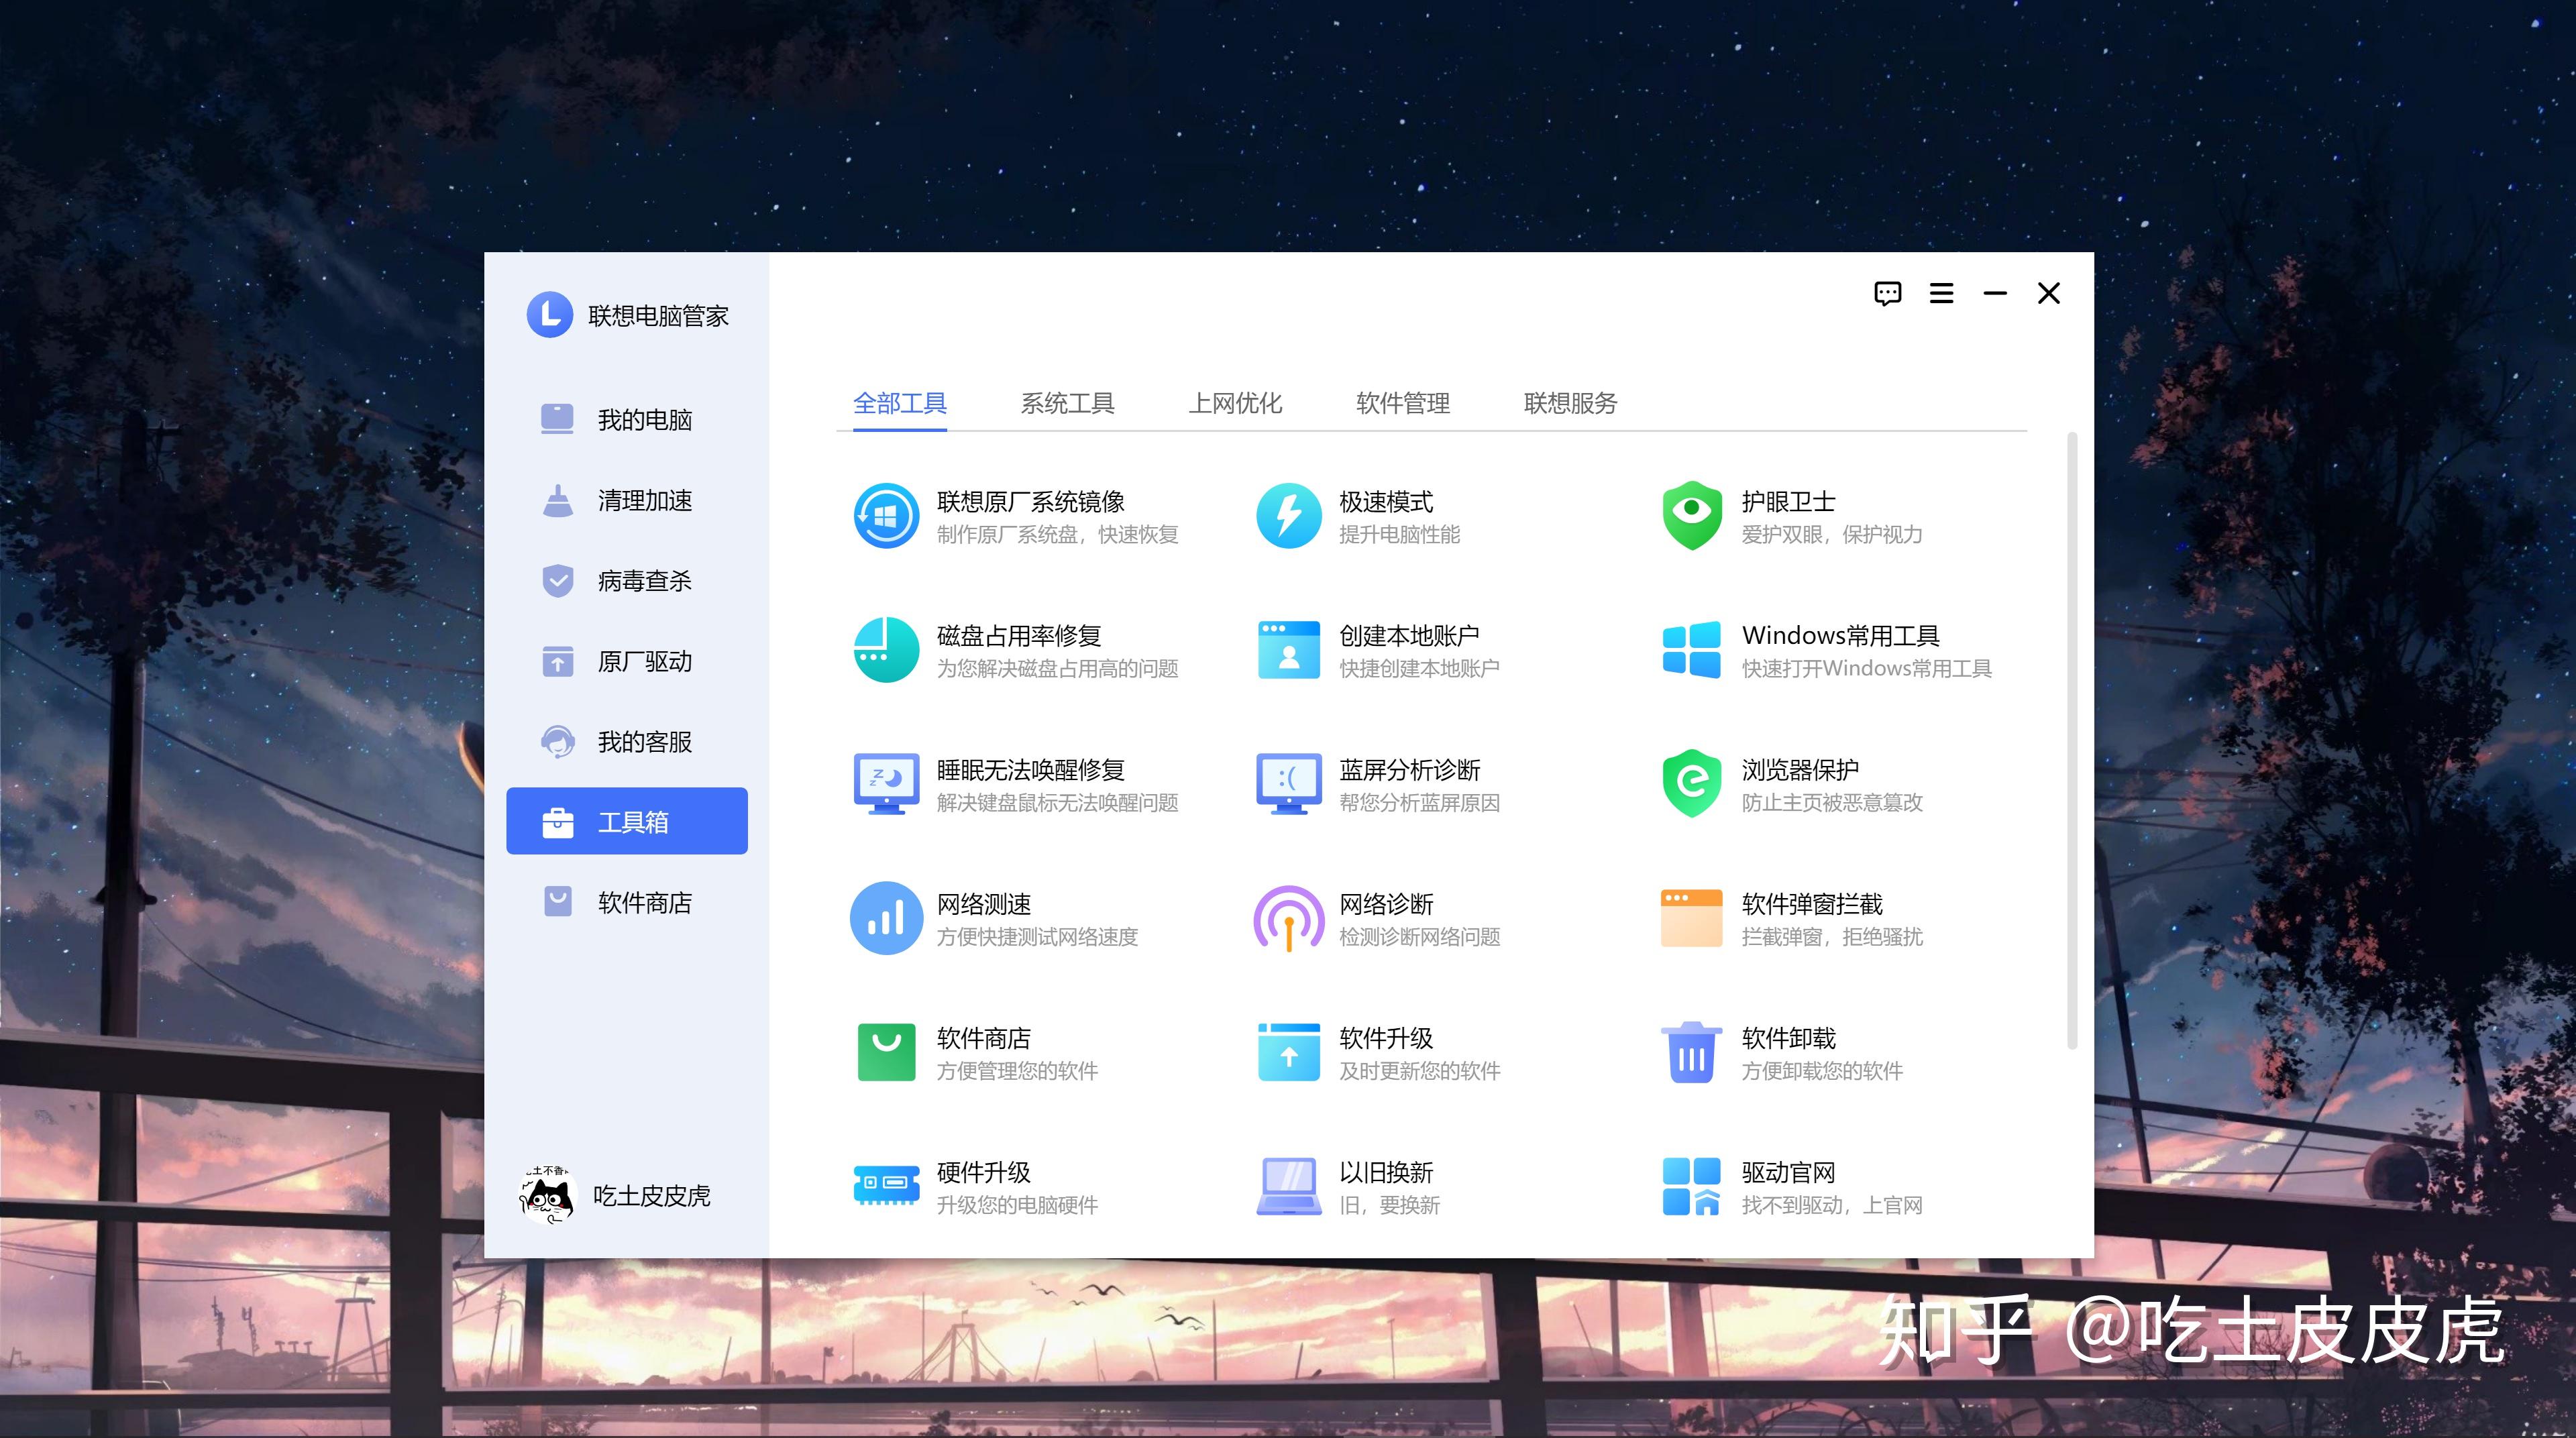This screenshot has height=1438, width=2576.
Task: Click text 快捷创建本地账户
Action: click(1419, 668)
